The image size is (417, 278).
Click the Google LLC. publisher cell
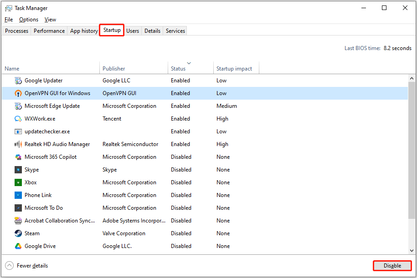click(x=117, y=246)
